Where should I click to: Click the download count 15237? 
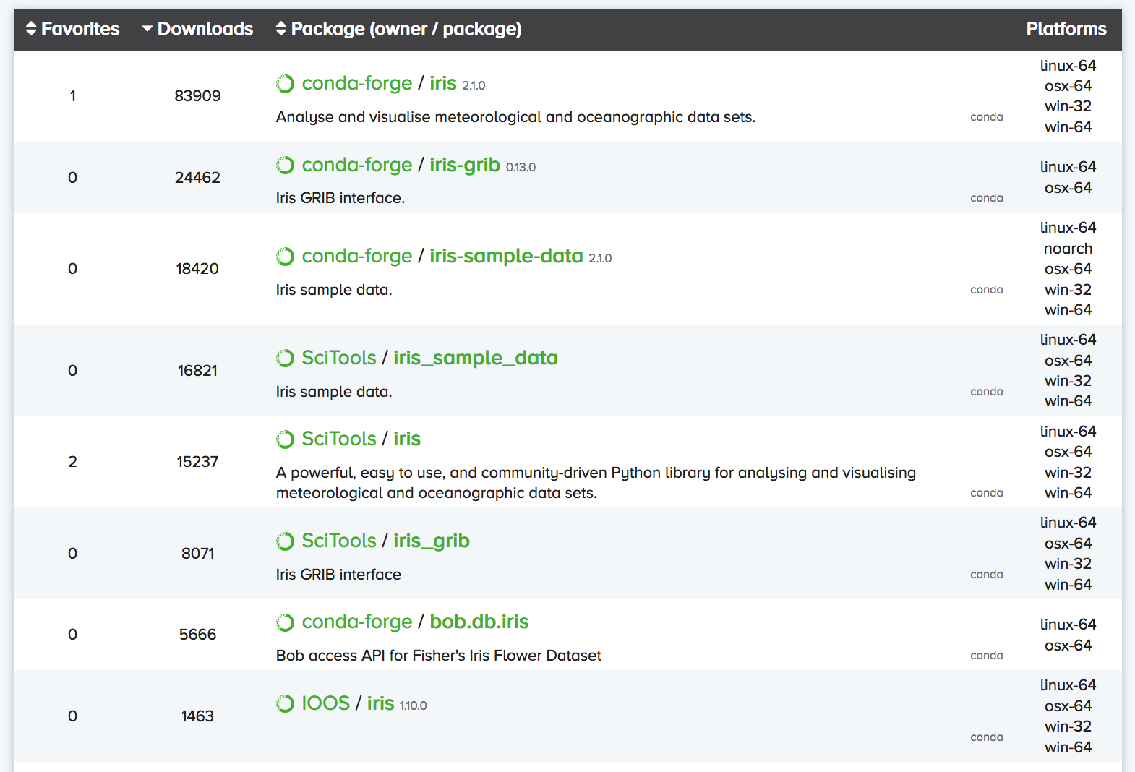(x=197, y=462)
